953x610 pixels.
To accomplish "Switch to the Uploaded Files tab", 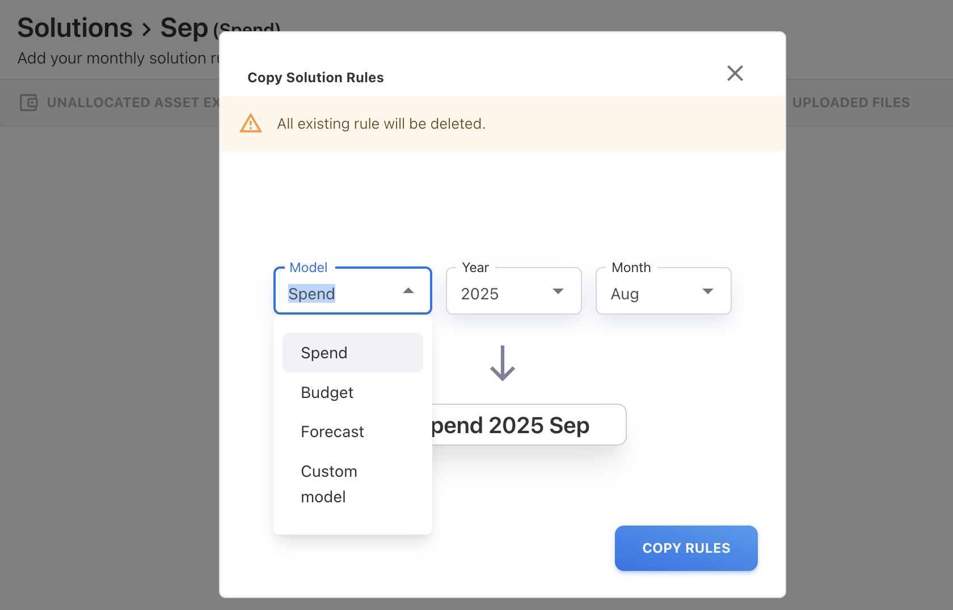I will coord(850,103).
